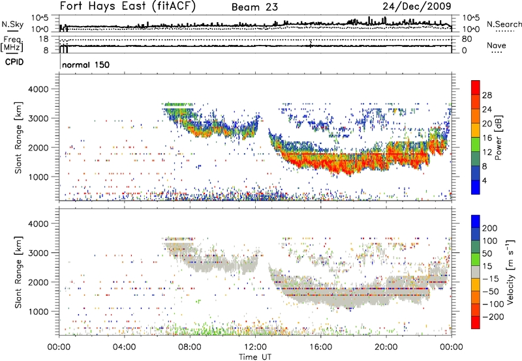Click the power color bar value '16'
The width and height of the screenshot is (522, 361).
tap(487, 138)
